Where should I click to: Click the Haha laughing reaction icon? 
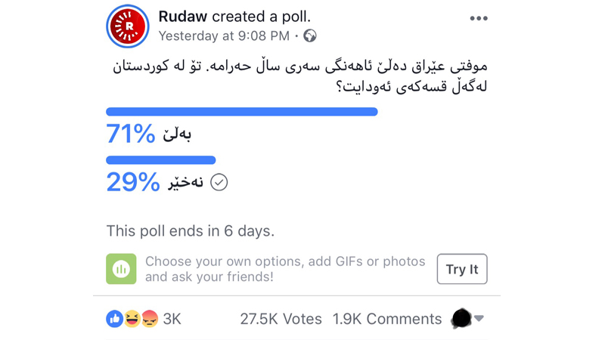click(x=132, y=319)
